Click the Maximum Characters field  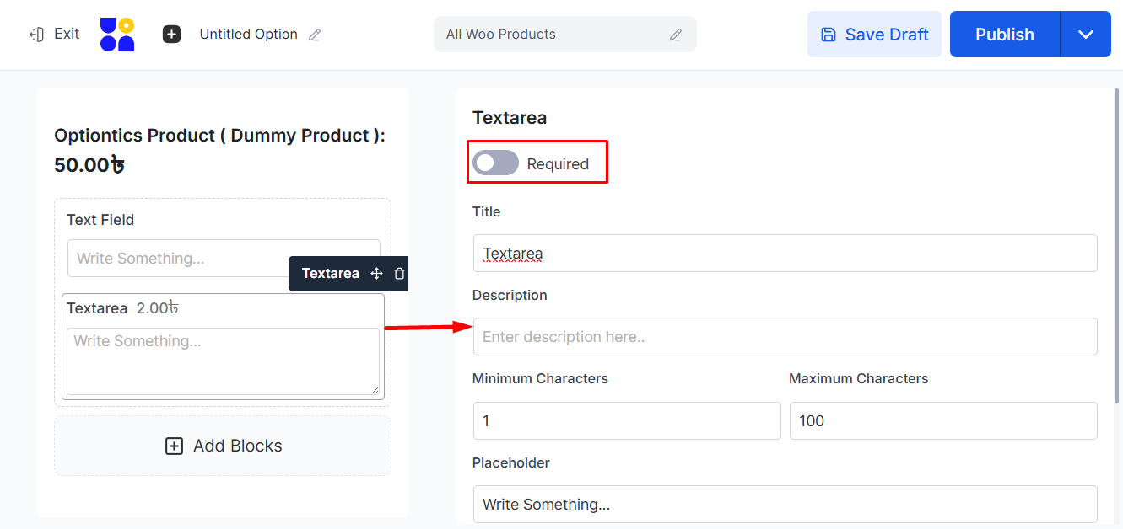tap(942, 420)
